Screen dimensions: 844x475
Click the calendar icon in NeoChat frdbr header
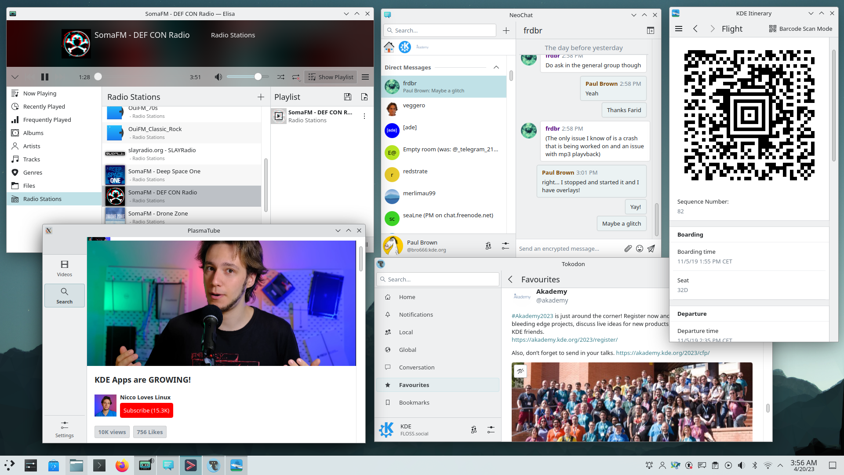651,30
